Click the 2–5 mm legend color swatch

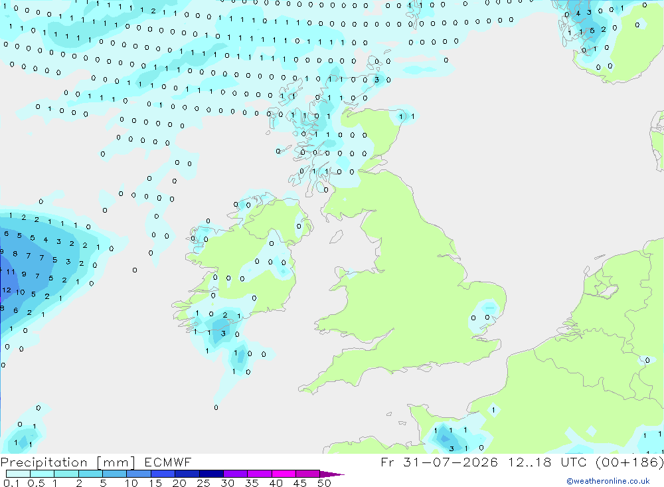(90, 474)
